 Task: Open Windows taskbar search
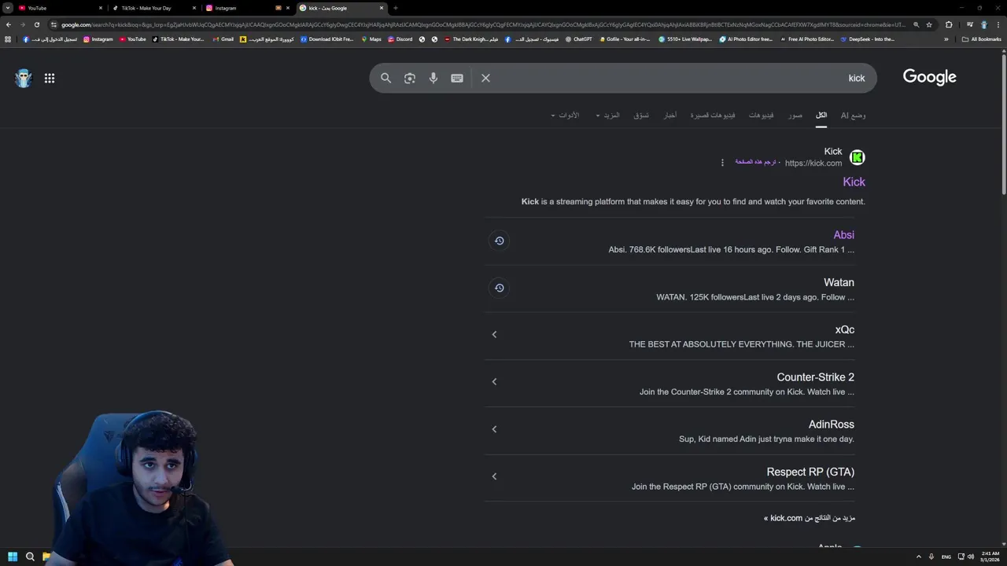point(30,557)
